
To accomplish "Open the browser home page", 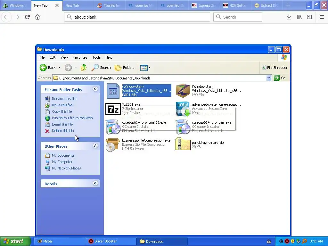I will coord(37,17).
